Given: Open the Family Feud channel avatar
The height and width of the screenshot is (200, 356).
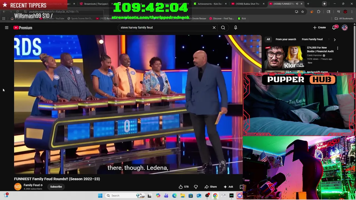Looking at the screenshot, I should (18, 187).
